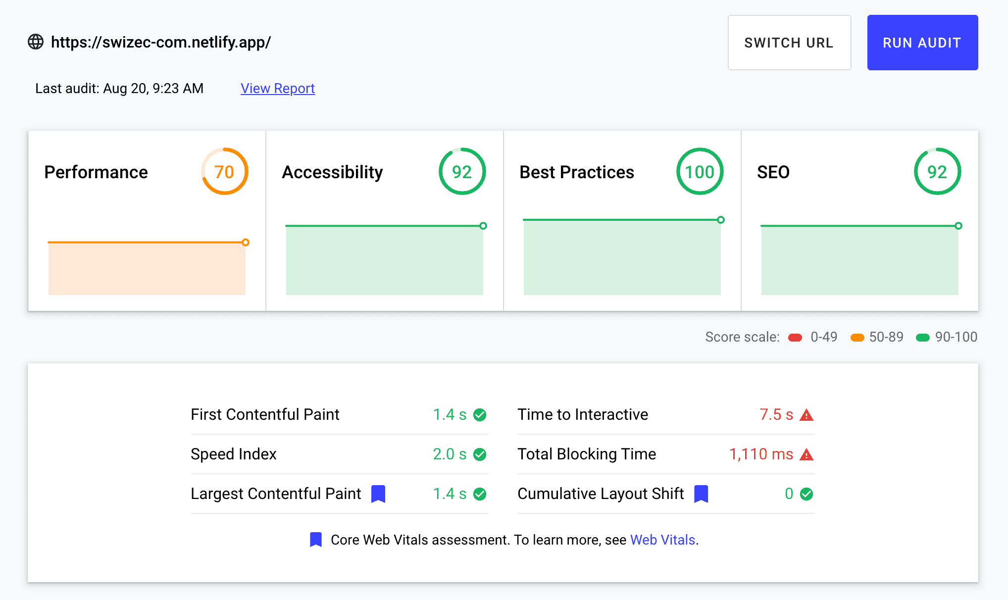Click the Performance score gauge showing 70
Screen dimensions: 1008x600
(224, 172)
